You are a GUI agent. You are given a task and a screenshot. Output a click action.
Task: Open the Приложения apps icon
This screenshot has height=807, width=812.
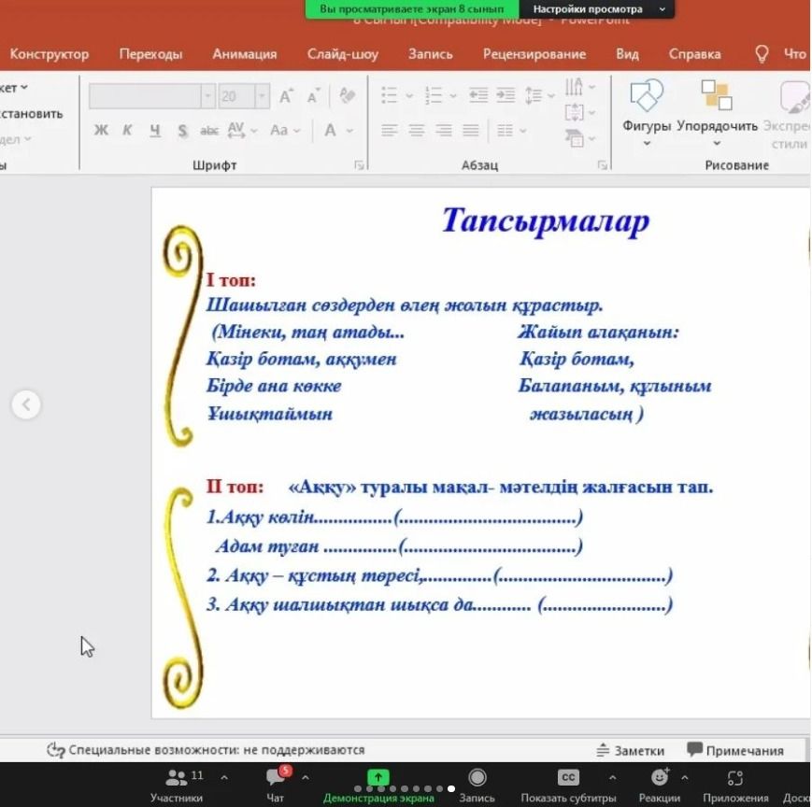coord(734,778)
